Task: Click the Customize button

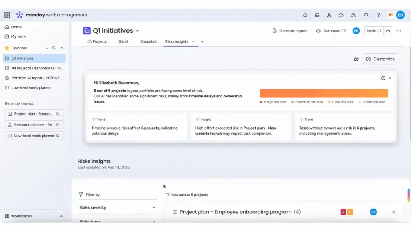Action: (x=380, y=59)
